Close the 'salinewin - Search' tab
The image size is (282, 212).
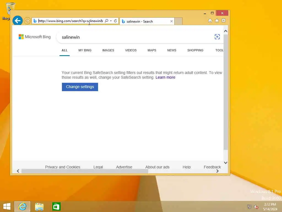tap(171, 21)
